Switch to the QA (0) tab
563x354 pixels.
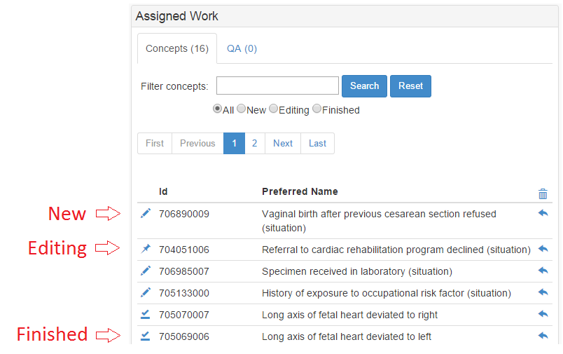click(x=242, y=48)
